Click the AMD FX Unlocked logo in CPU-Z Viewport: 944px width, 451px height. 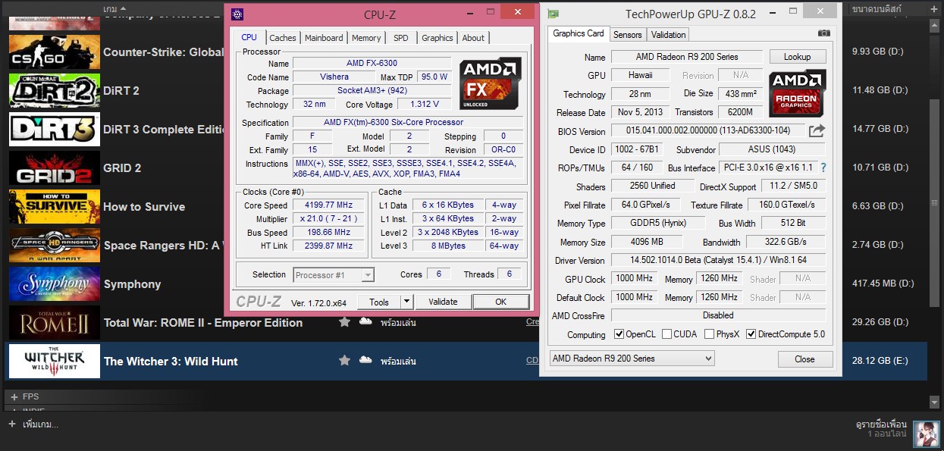(x=491, y=83)
